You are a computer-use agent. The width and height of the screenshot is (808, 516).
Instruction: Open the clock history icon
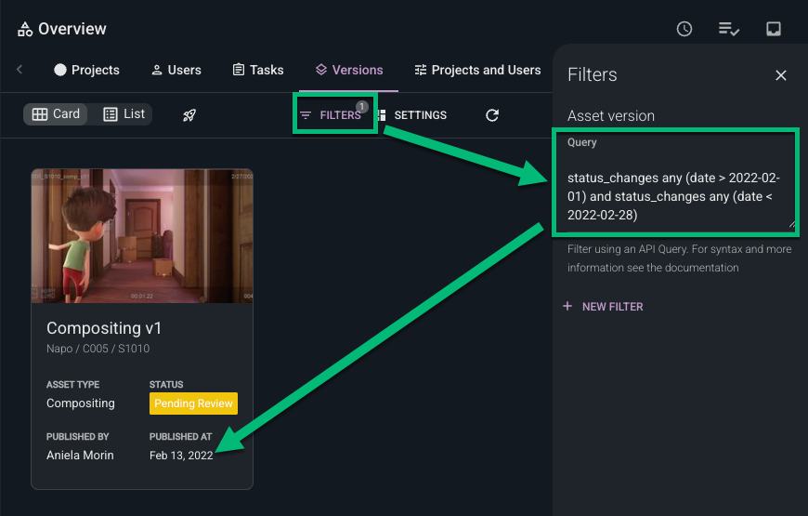coord(684,29)
